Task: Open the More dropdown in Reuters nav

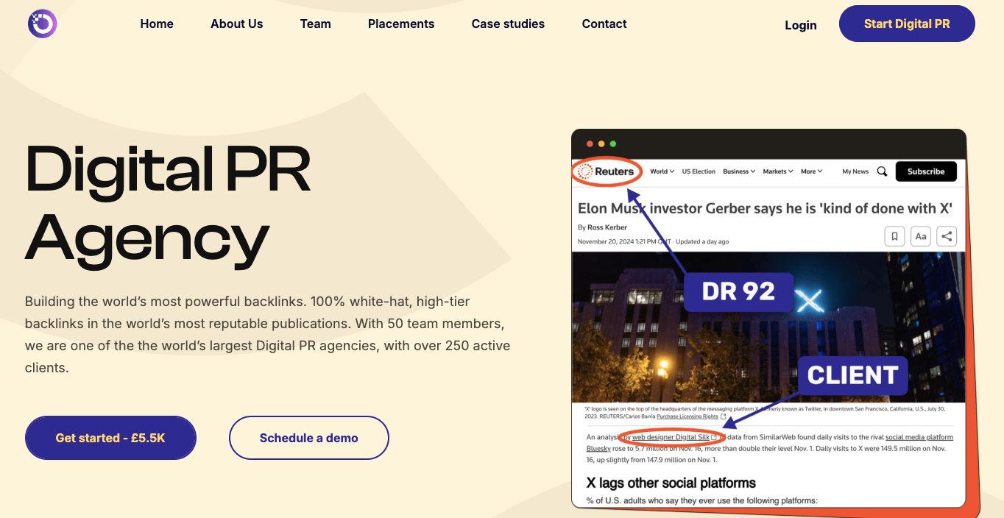Action: [811, 171]
